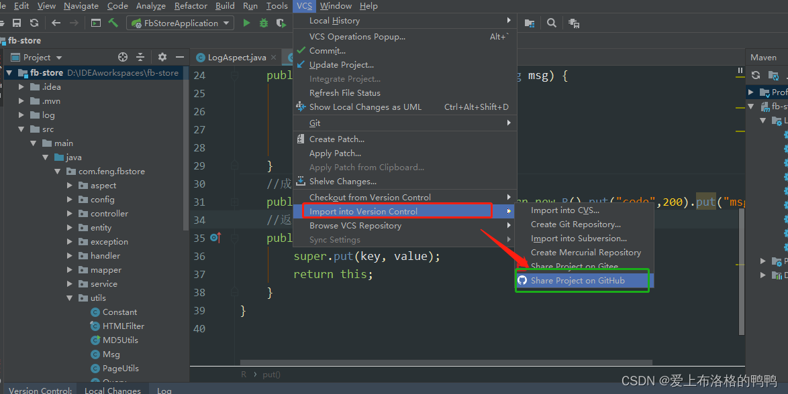Expand the .idea folder
788x394 pixels.
(x=21, y=87)
